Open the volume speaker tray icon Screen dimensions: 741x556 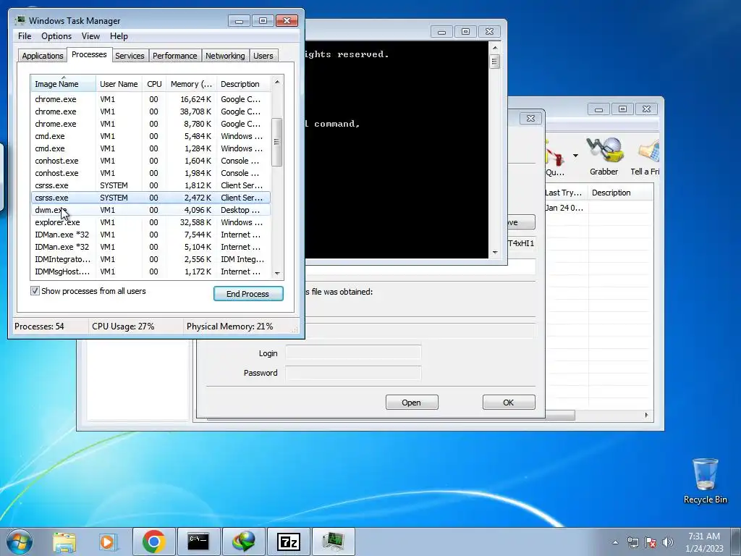coord(668,542)
